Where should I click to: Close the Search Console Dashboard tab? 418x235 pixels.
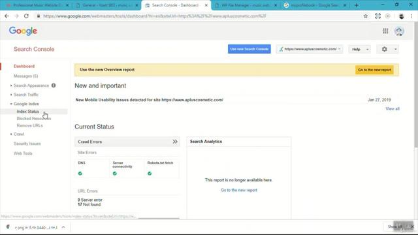[206, 5]
